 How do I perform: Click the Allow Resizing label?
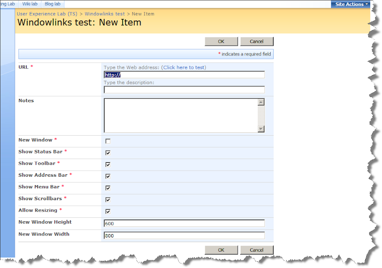pyautogui.click(x=38, y=210)
